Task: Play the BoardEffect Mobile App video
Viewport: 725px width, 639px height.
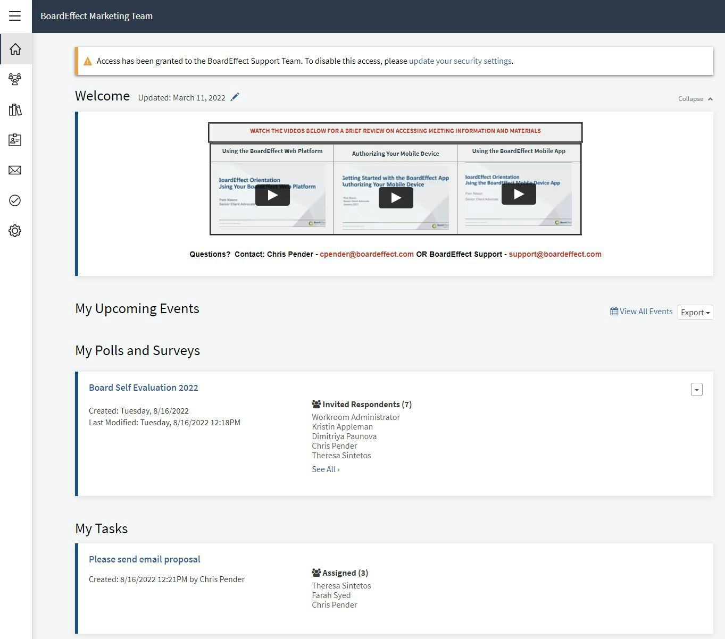Action: click(x=519, y=194)
